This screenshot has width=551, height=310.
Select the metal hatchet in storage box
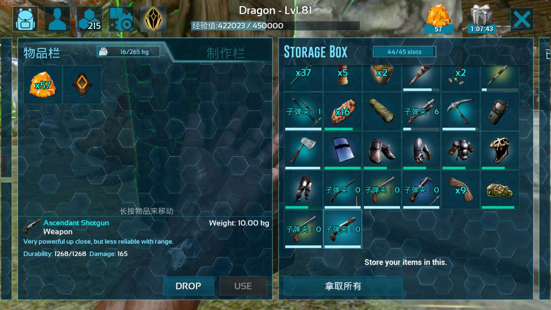(x=303, y=151)
